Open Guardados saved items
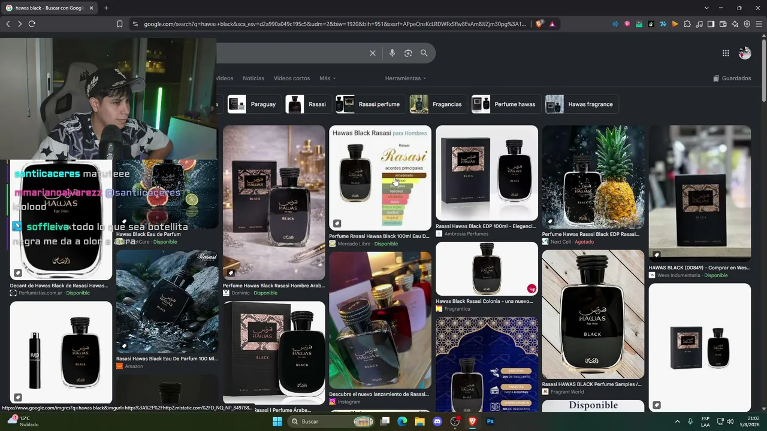 pos(732,78)
